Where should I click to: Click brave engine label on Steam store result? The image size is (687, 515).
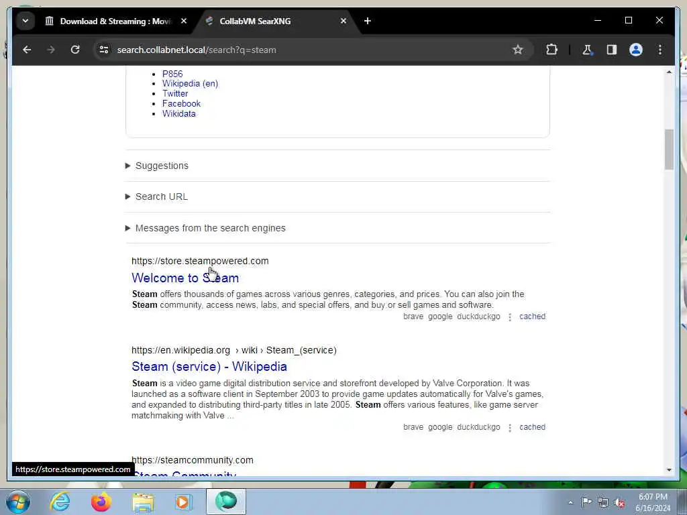coord(413,317)
